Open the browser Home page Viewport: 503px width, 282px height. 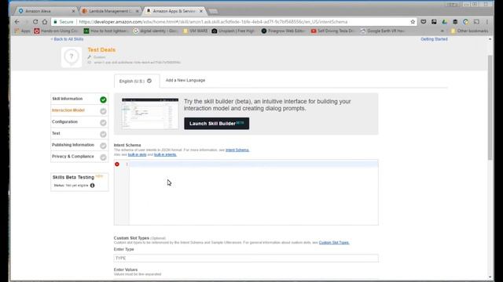point(45,22)
